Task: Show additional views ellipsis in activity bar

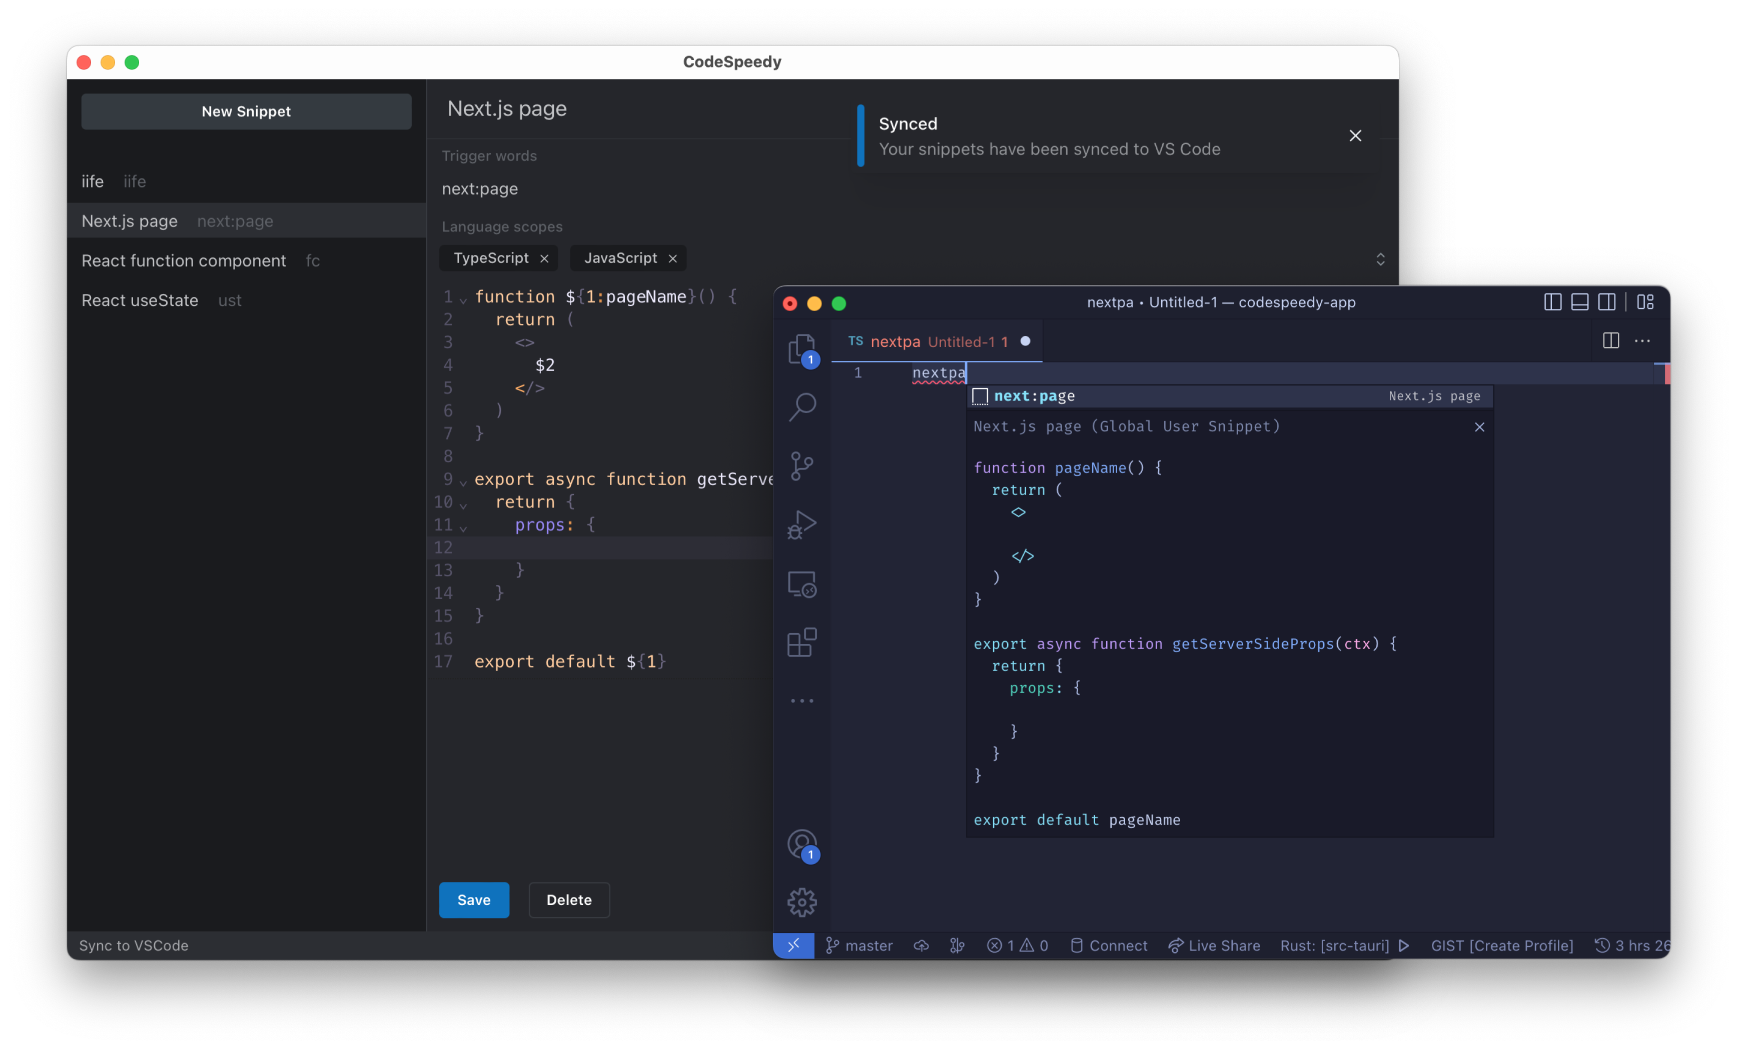Action: coord(802,700)
